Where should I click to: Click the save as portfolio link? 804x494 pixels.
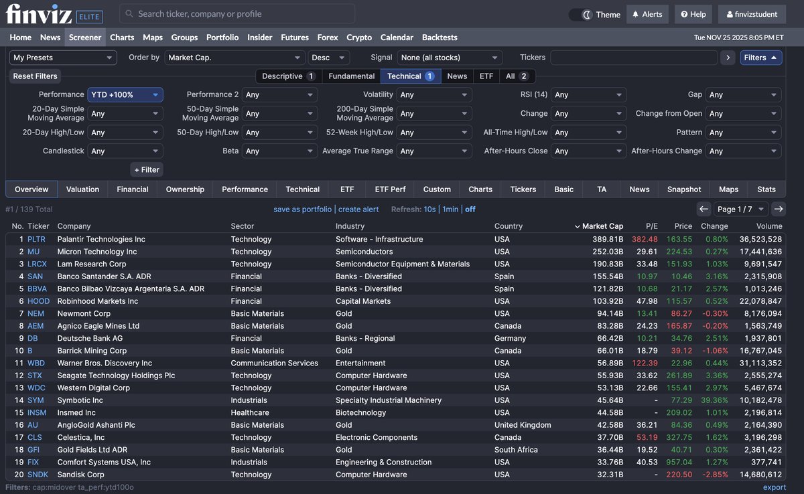(302, 210)
